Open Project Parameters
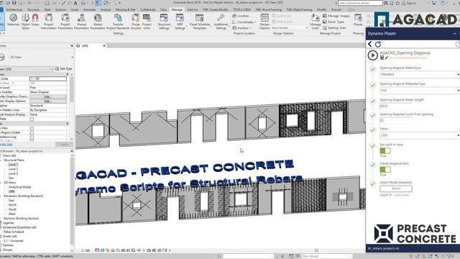Image resolution: width=460 pixels, height=259 pixels. click(x=65, y=21)
